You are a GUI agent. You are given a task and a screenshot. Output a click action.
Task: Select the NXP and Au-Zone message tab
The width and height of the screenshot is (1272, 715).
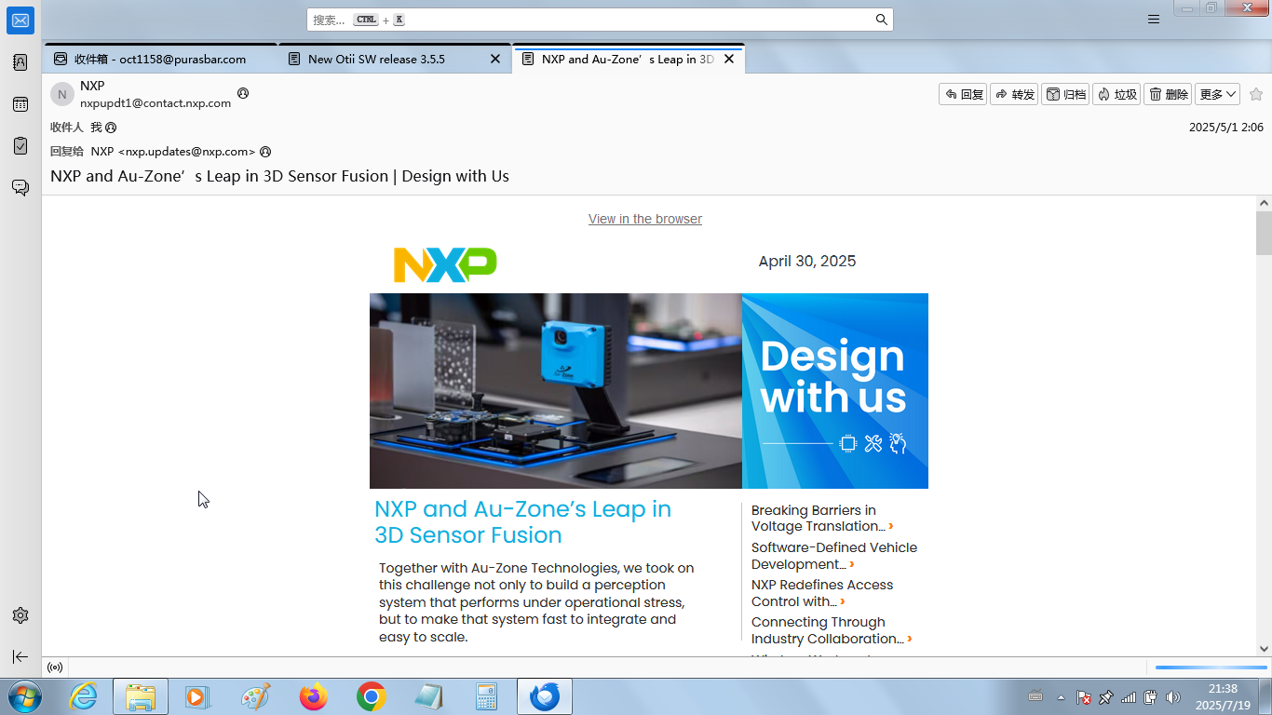point(629,59)
